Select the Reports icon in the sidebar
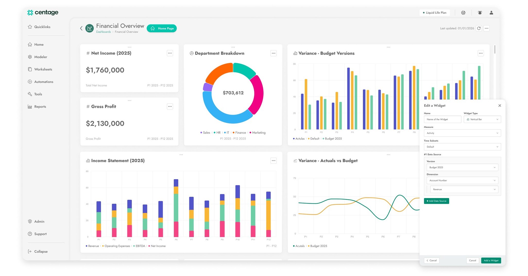Viewport: 528px width, 276px height. tap(30, 106)
